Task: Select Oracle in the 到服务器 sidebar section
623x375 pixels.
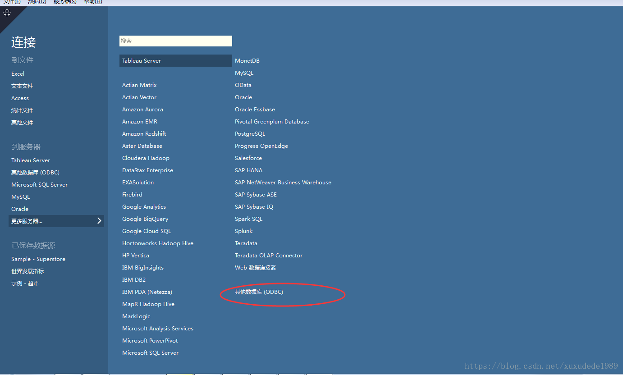Action: [x=20, y=209]
